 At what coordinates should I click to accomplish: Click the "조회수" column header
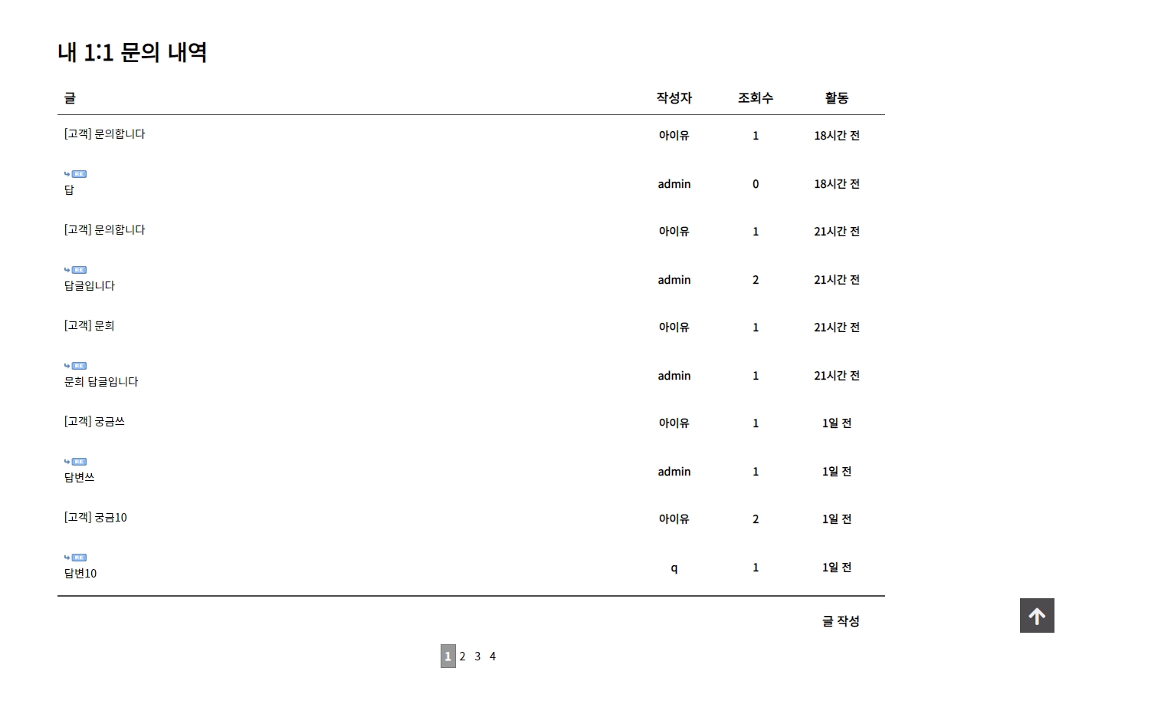pyautogui.click(x=755, y=97)
